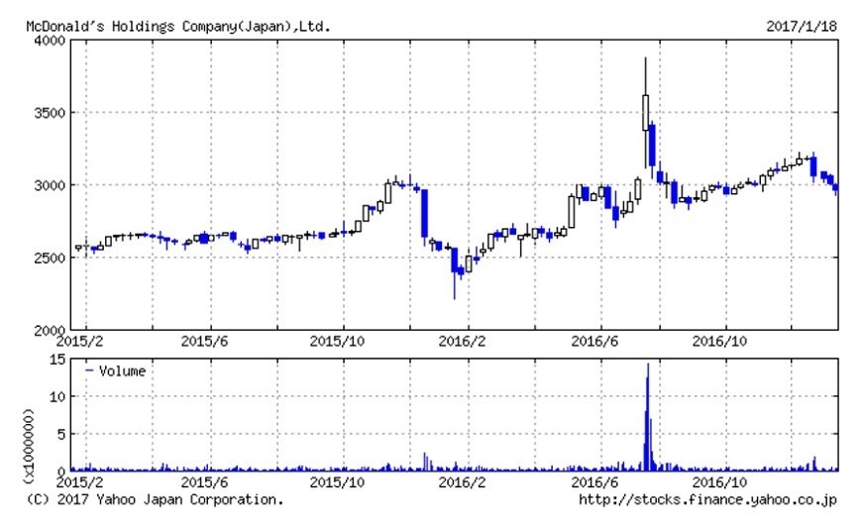Click the 4000 price axis label
Screen dimensions: 862x522
click(x=50, y=41)
